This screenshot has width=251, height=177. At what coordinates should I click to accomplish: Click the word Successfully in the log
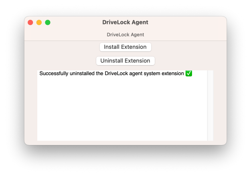(x=54, y=74)
